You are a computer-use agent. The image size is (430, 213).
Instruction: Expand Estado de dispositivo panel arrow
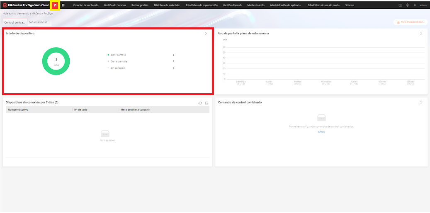pyautogui.click(x=206, y=34)
